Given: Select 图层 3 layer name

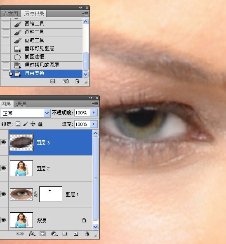Looking at the screenshot, I should pyautogui.click(x=43, y=142).
